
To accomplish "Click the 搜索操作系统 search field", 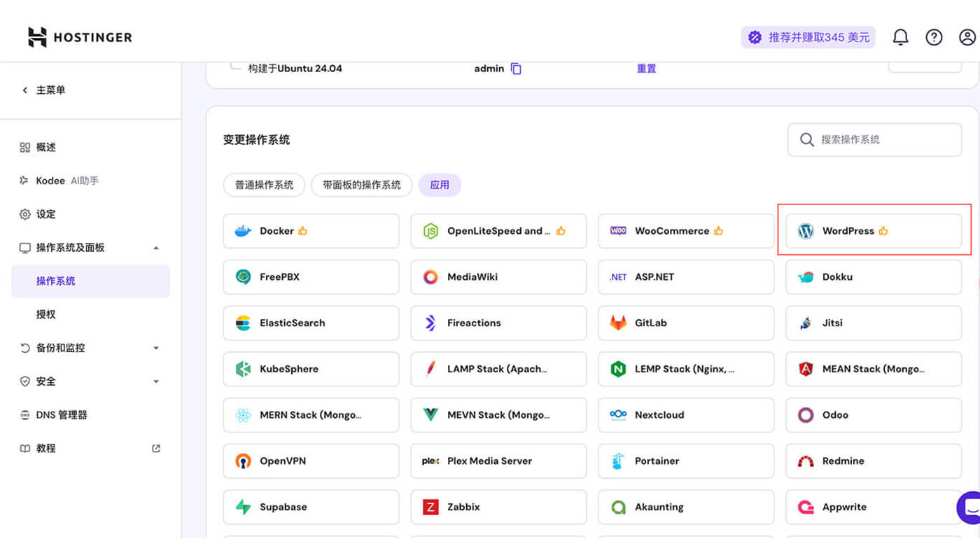I will click(875, 140).
